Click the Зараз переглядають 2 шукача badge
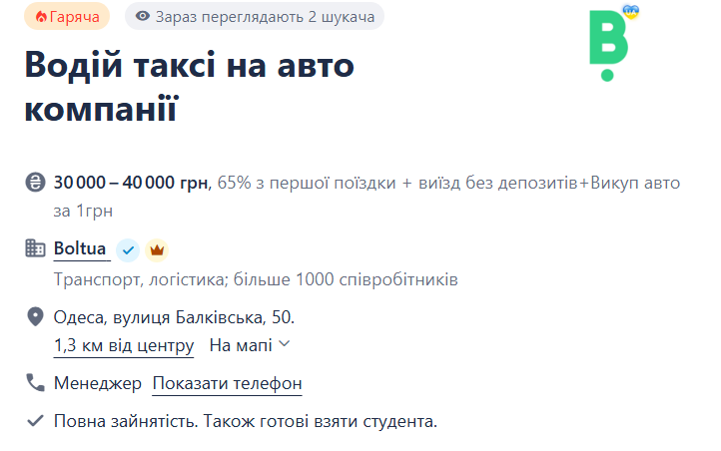The image size is (721, 451). click(255, 17)
